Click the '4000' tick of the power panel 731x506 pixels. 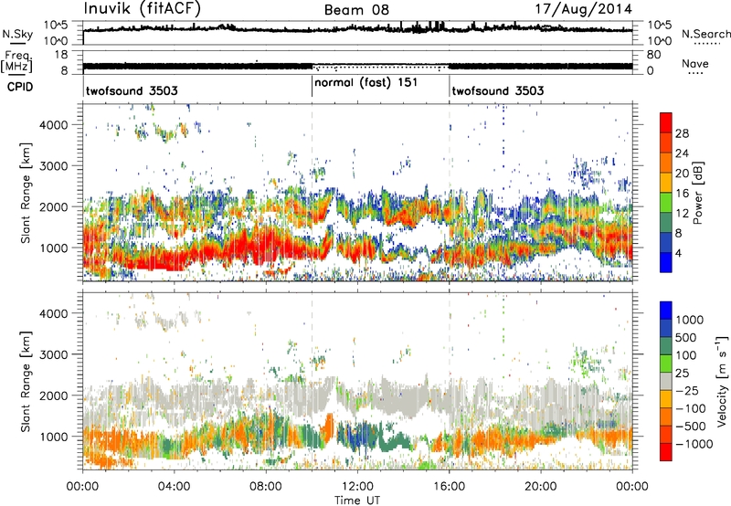(x=54, y=125)
